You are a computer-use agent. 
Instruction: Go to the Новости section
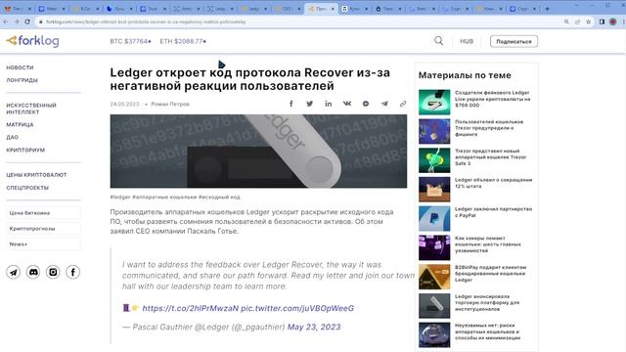tap(20, 67)
